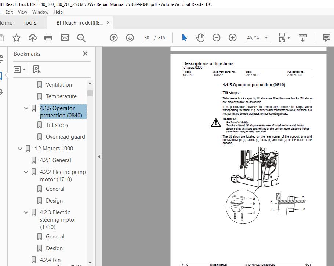Click bookmark icon beside Overhead guard
The image size is (334, 266).
[x=40, y=137]
